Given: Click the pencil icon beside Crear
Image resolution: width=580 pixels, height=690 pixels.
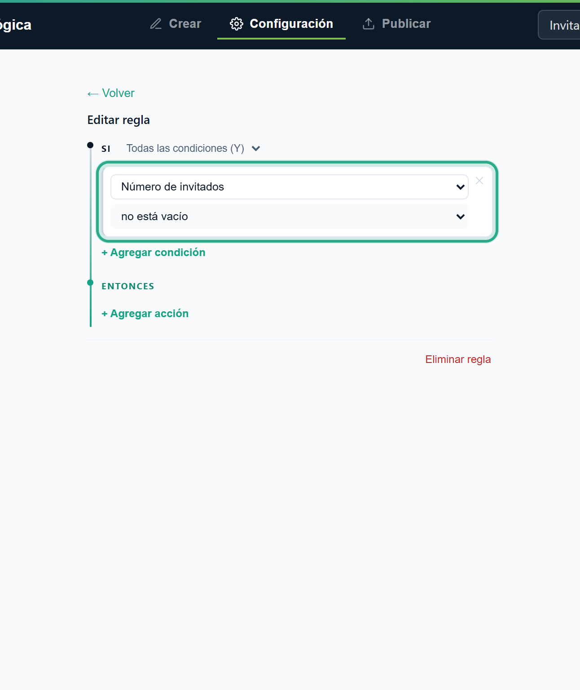Looking at the screenshot, I should point(156,24).
